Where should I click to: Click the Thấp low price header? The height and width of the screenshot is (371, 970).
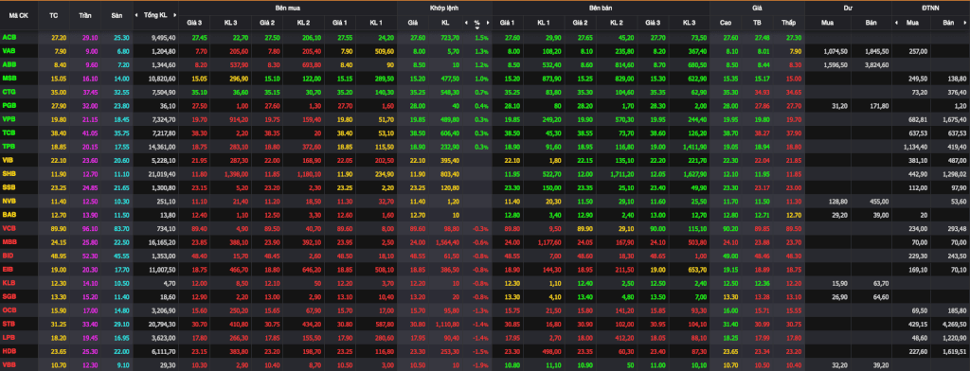(x=788, y=23)
